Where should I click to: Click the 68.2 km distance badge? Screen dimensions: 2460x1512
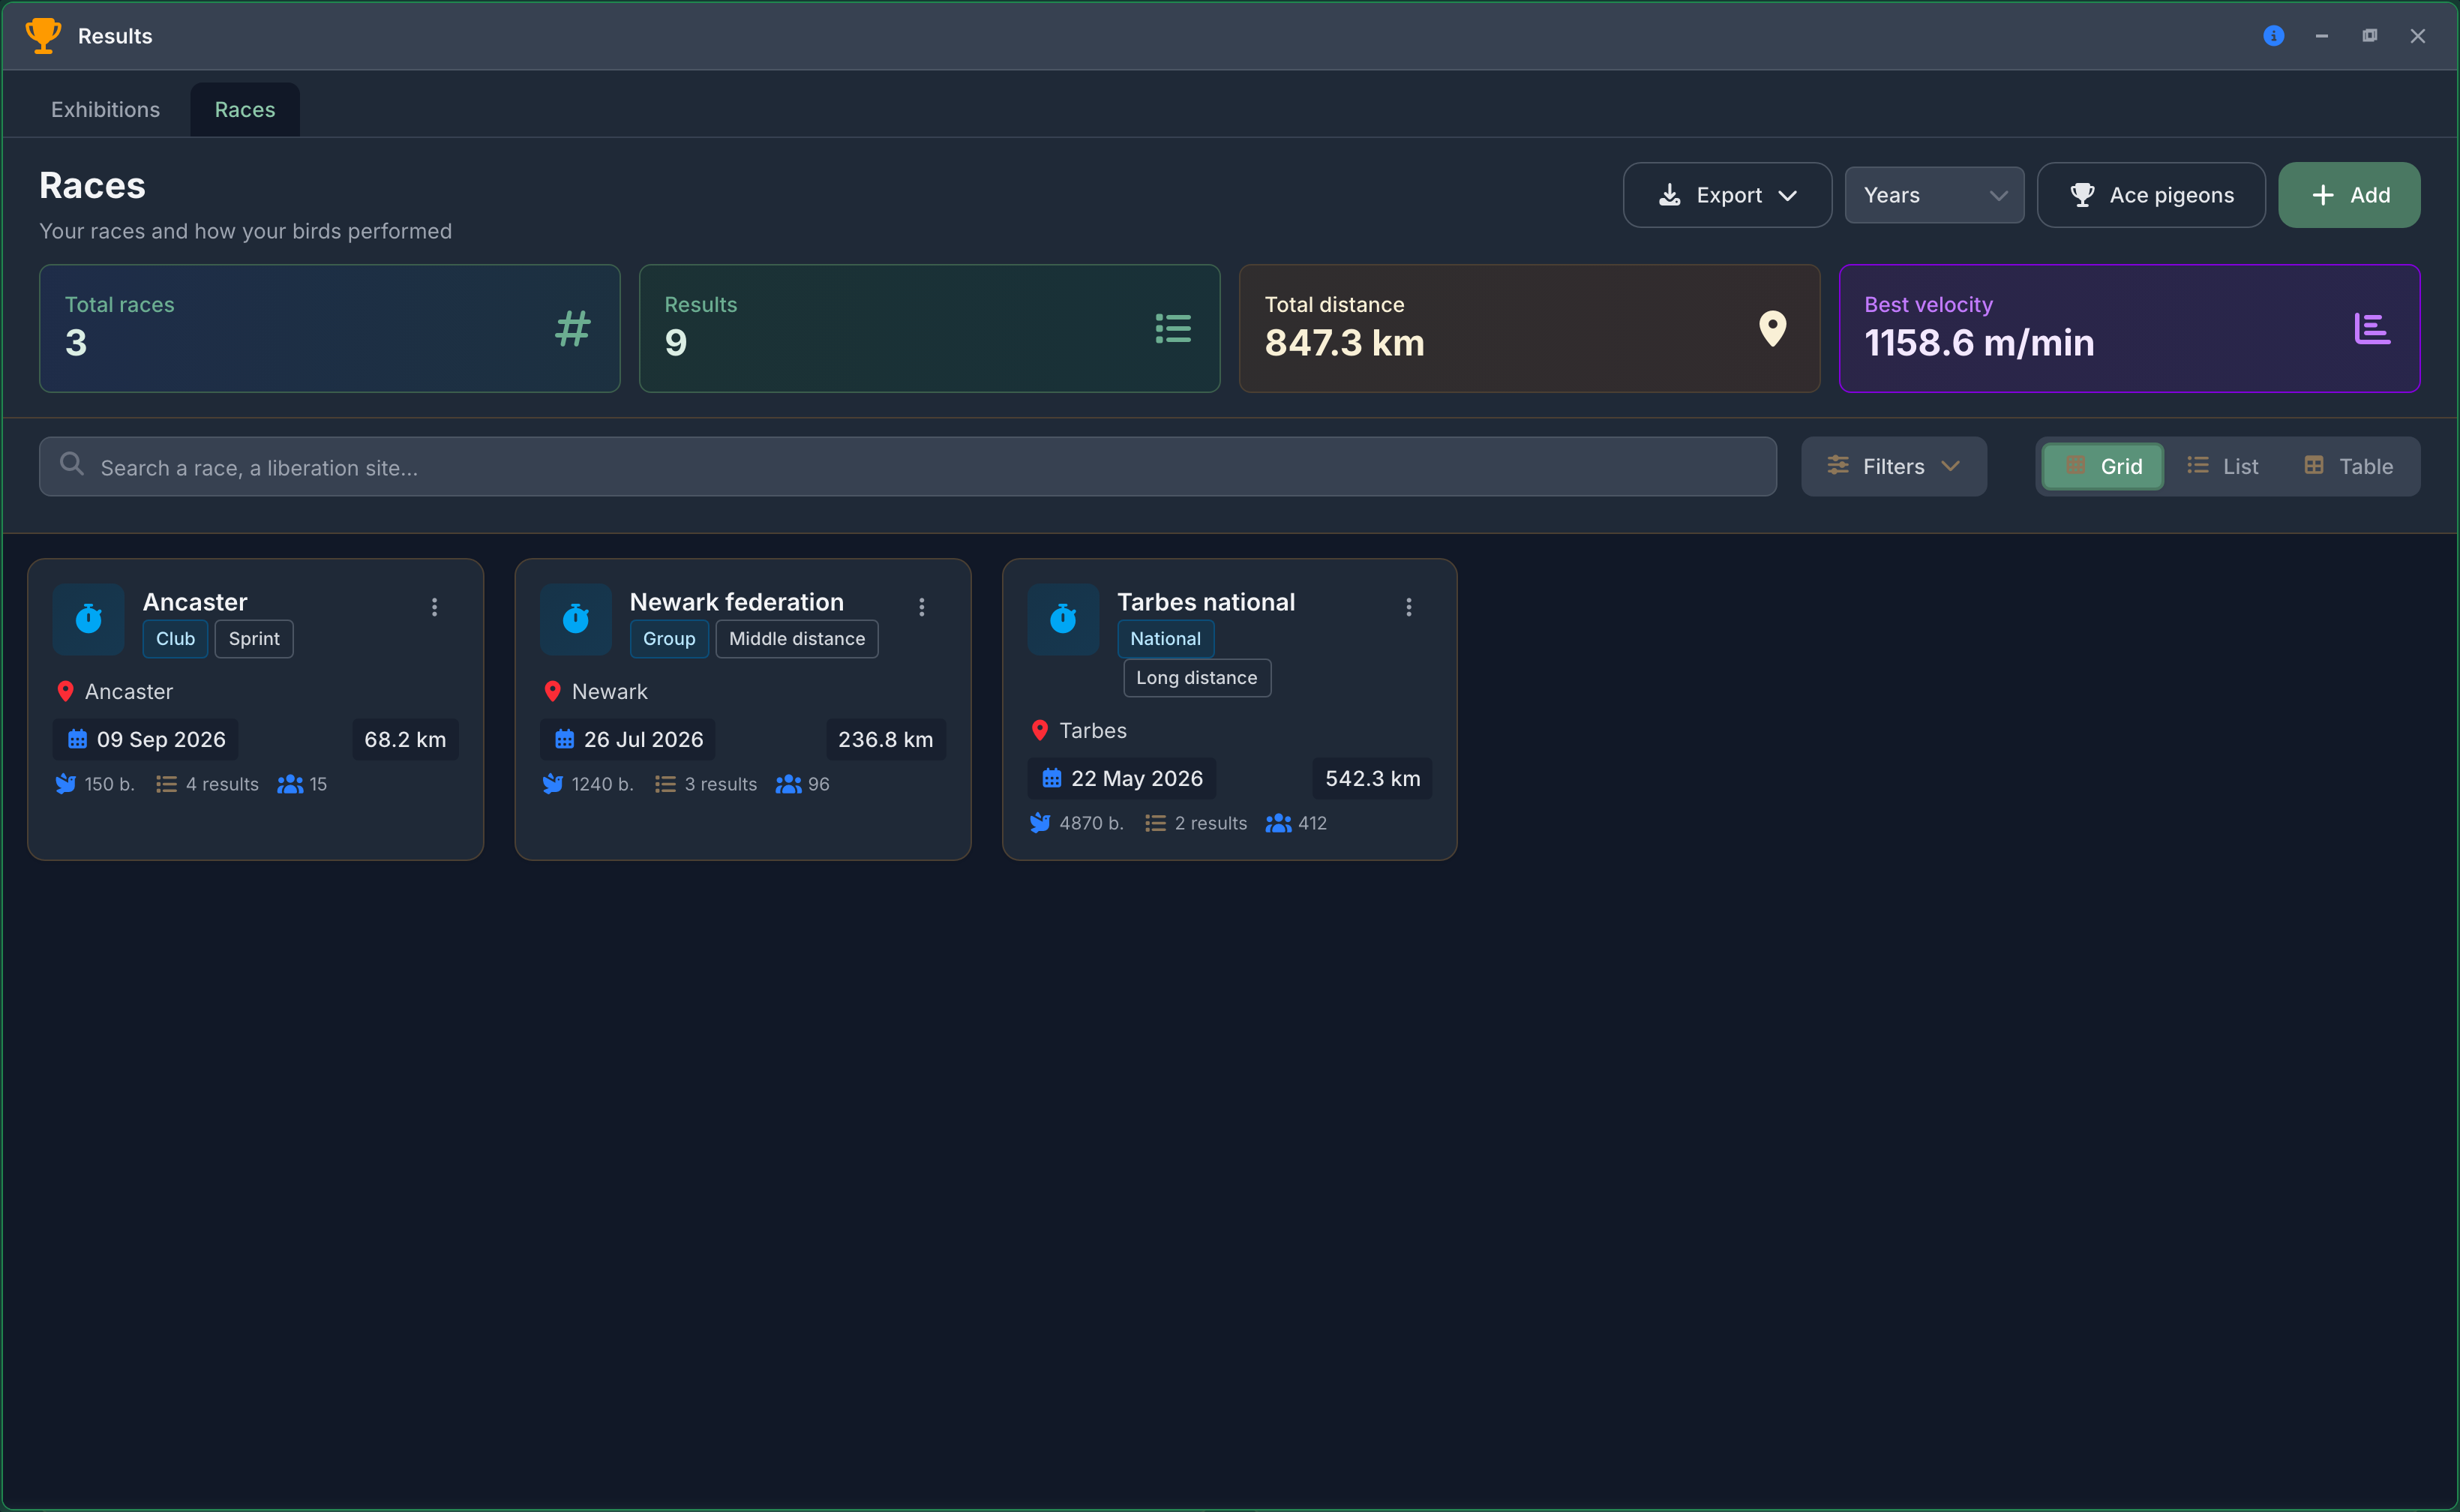coord(405,739)
